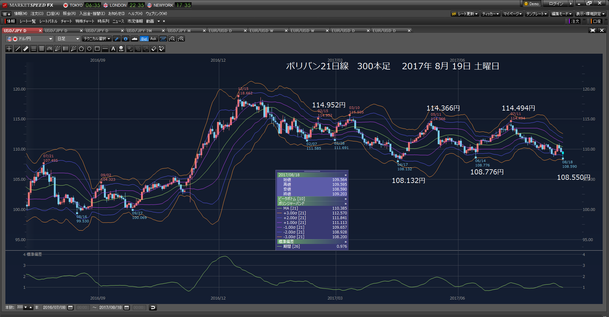Click the 2017/08/18 end date field

click(x=111, y=307)
